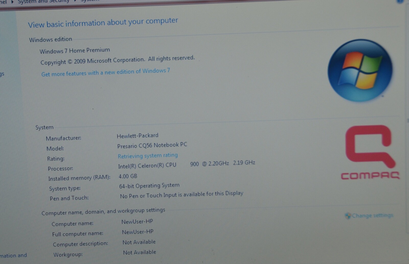Select 'Not Available' in the Computer description row
This screenshot has width=409, height=264.
point(139,242)
